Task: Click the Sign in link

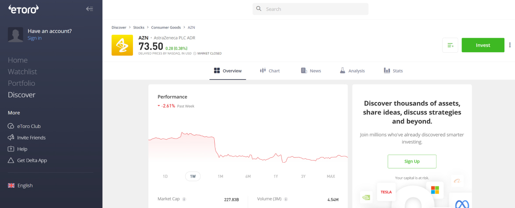Action: [35, 38]
